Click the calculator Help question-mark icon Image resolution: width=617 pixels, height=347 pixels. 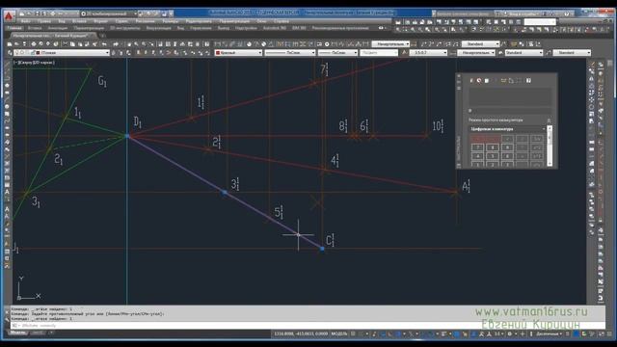coord(528,81)
